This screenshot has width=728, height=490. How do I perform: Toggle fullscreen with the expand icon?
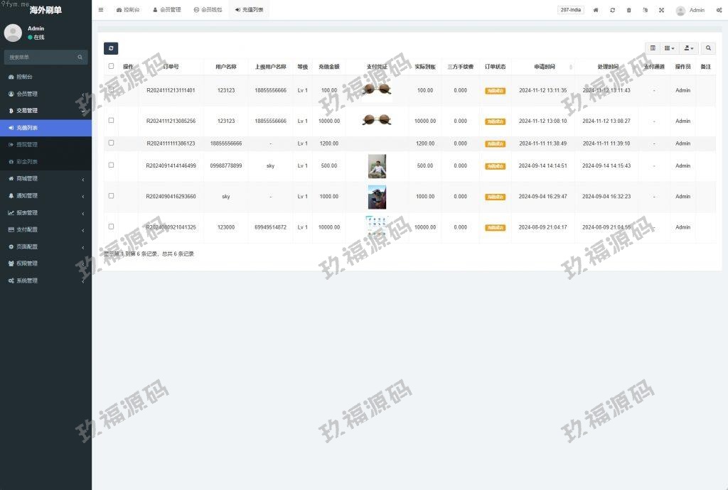coord(661,10)
